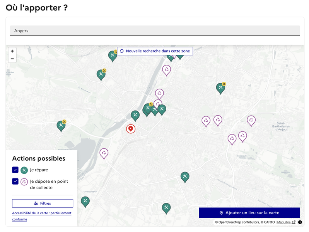Select the topmost purple collection point marker
The height and width of the screenshot is (232, 309).
click(x=166, y=70)
